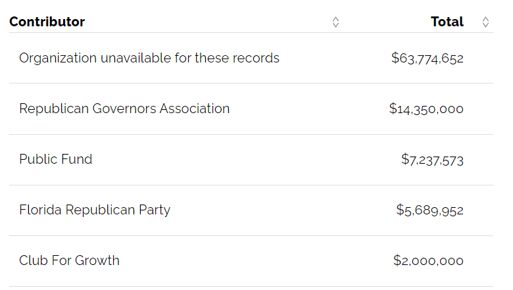Click the Total column sort icon
The image size is (513, 290).
(485, 22)
